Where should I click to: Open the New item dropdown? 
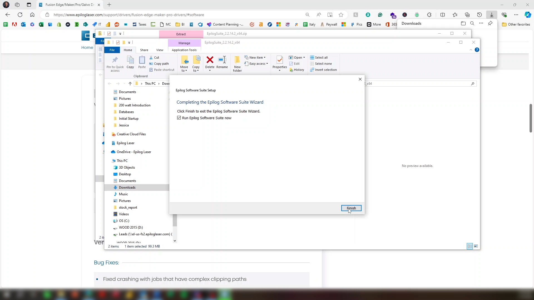click(x=256, y=57)
